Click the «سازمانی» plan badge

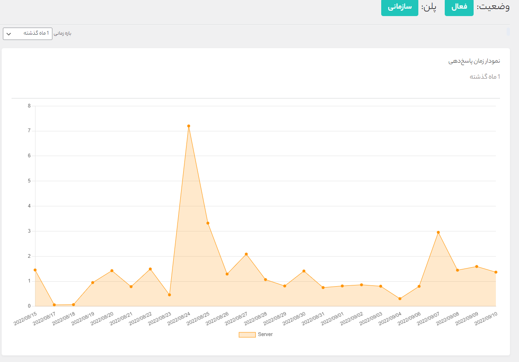(x=399, y=7)
